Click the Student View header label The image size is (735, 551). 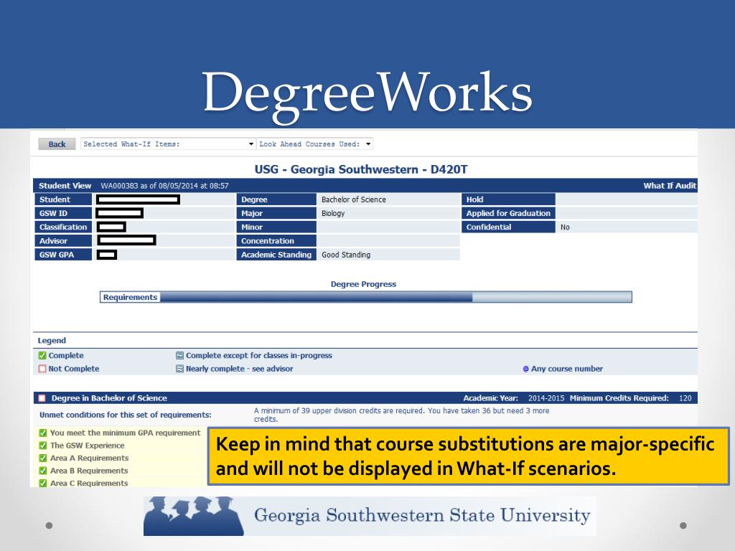pos(65,186)
